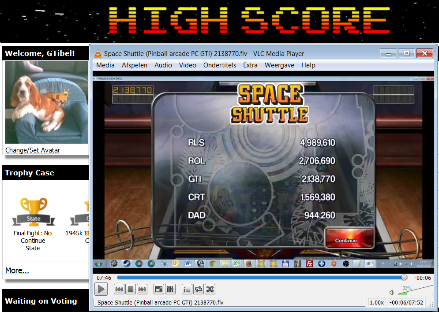Viewport: 439px width, 312px height.
Task: Click the VLC volume slider at 32%
Action: click(415, 290)
